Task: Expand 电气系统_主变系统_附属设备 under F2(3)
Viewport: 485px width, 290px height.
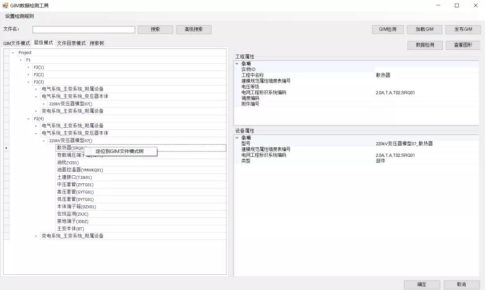Action: pos(36,89)
